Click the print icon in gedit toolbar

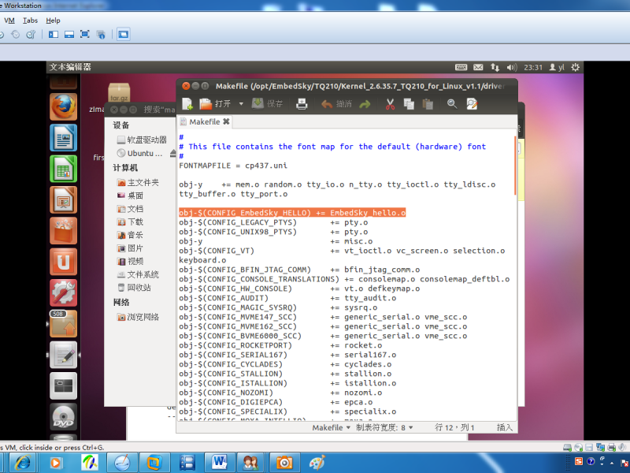point(302,103)
